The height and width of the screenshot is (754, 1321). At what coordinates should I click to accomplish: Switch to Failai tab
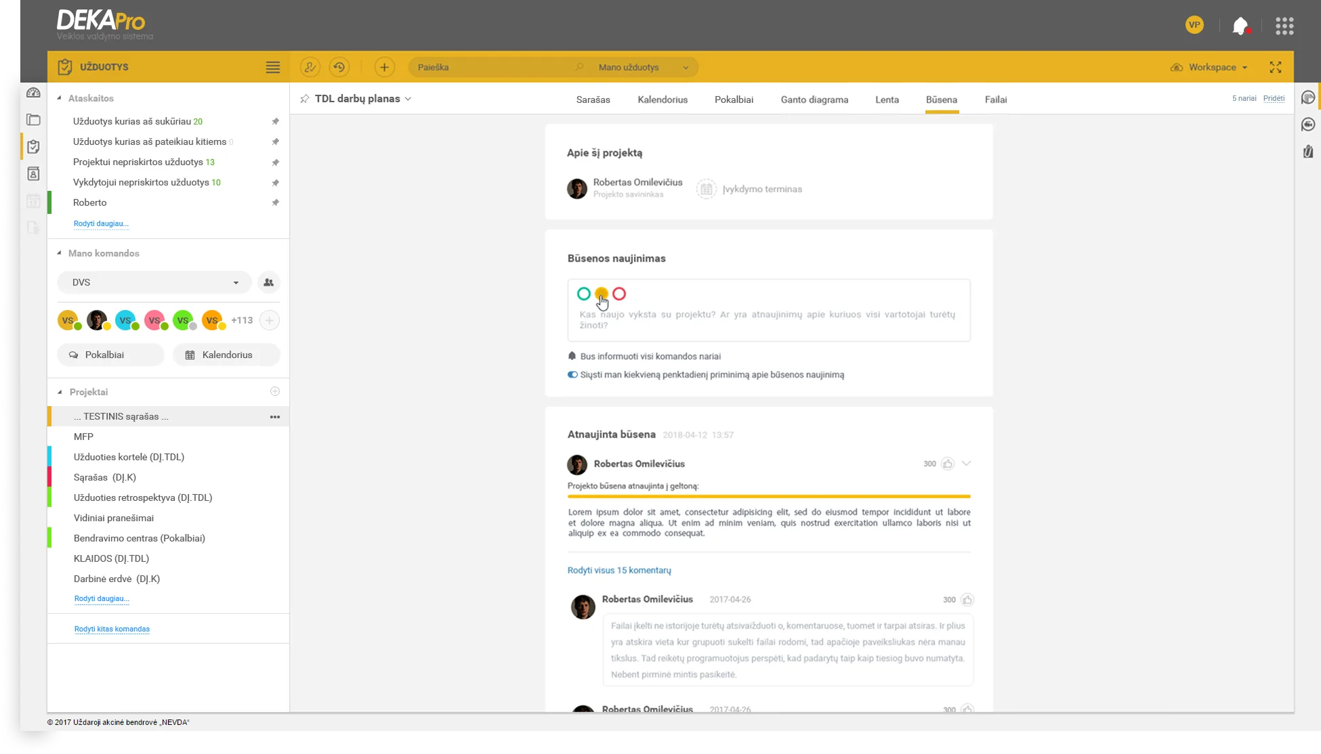click(x=996, y=99)
